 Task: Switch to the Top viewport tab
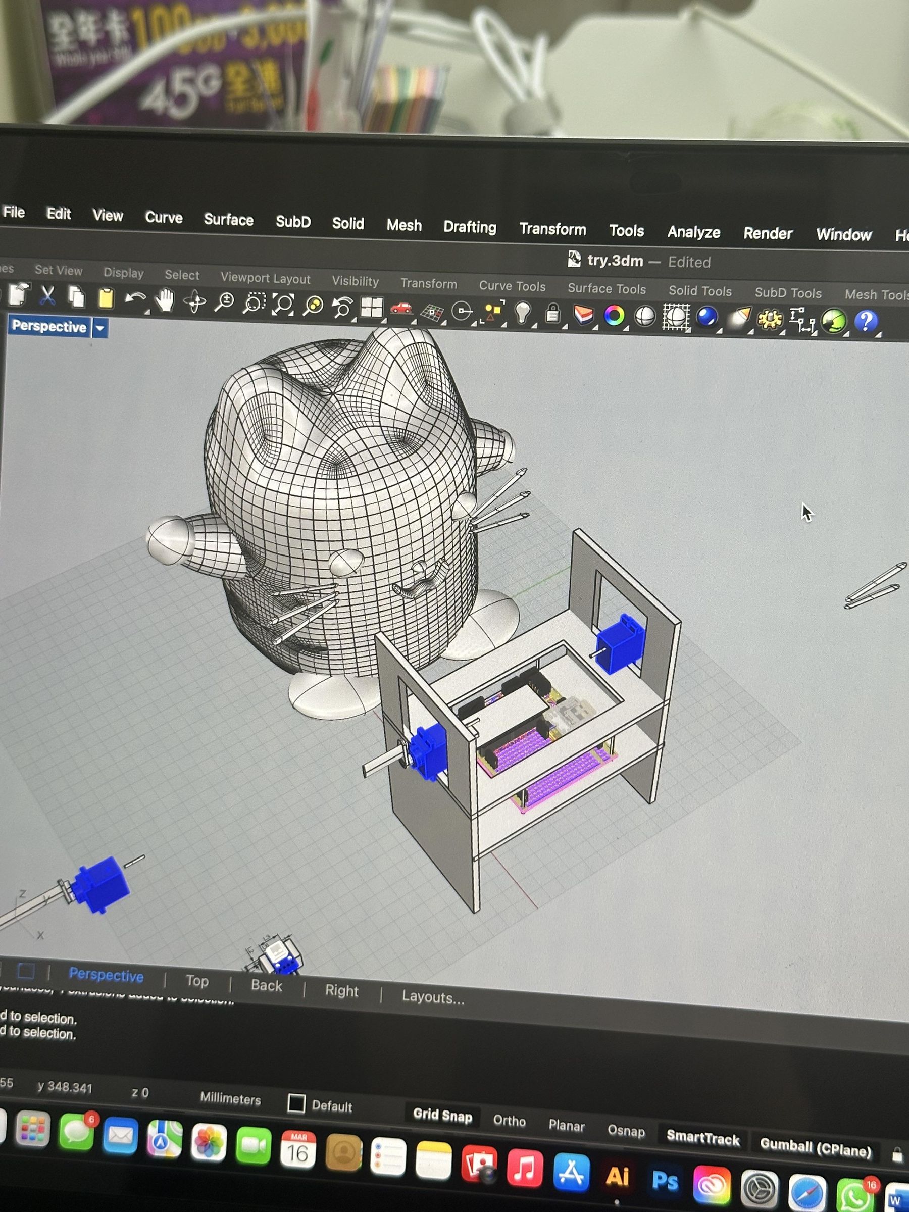coord(197,981)
